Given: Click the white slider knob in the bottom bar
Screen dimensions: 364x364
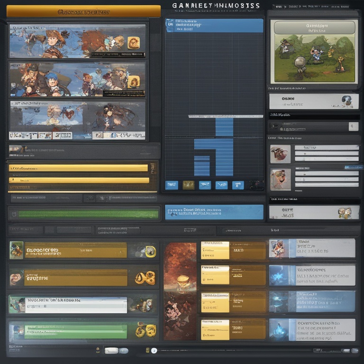Looking at the screenshot, I should pos(154,351).
